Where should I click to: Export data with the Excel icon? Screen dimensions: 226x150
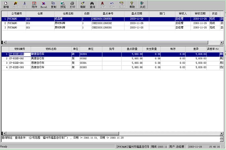coord(44,5)
